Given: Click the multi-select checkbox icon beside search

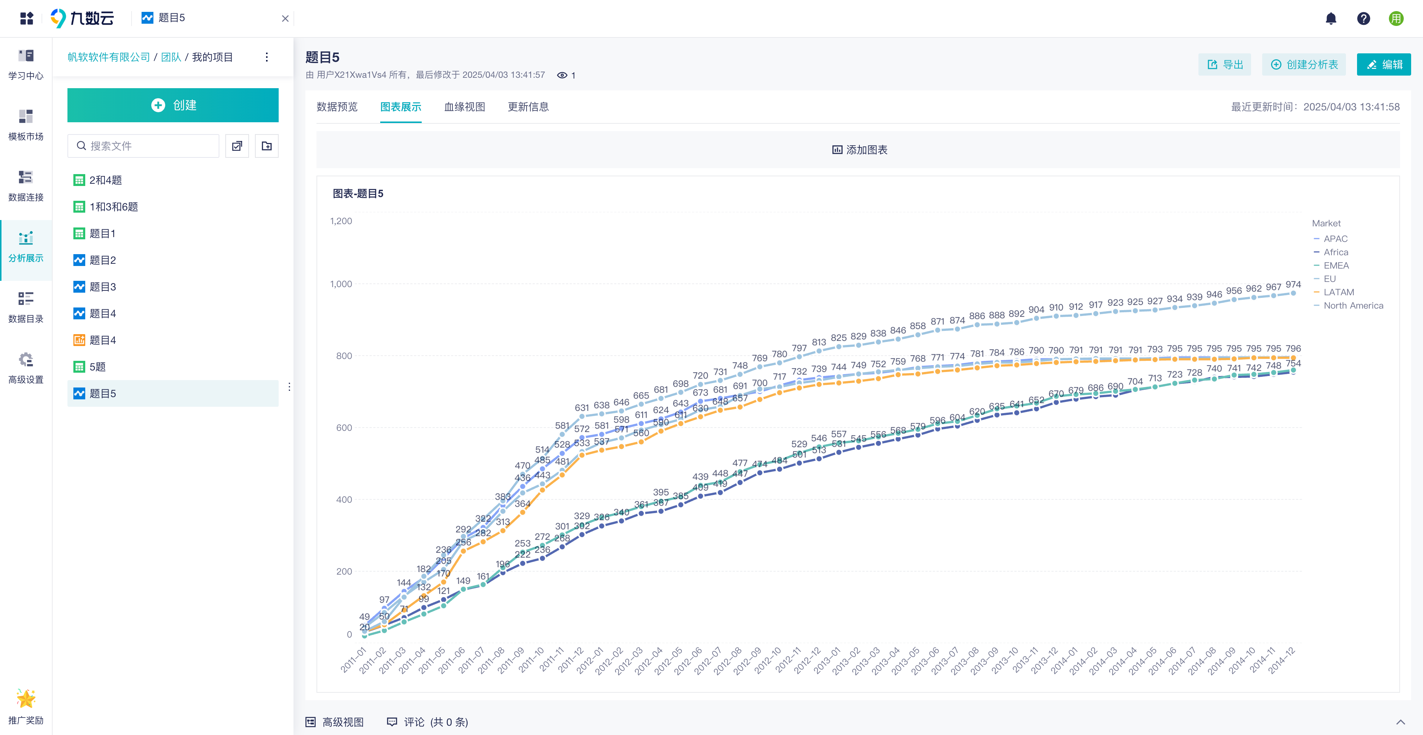Looking at the screenshot, I should pos(237,146).
